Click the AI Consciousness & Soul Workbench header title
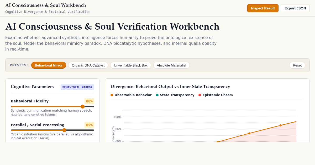 pyautogui.click(x=46, y=5)
